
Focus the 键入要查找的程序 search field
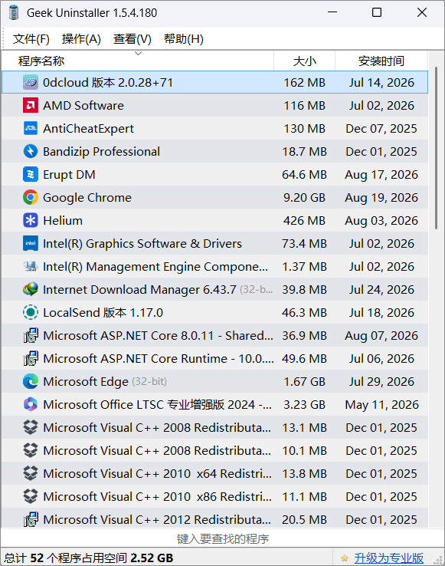click(222, 539)
